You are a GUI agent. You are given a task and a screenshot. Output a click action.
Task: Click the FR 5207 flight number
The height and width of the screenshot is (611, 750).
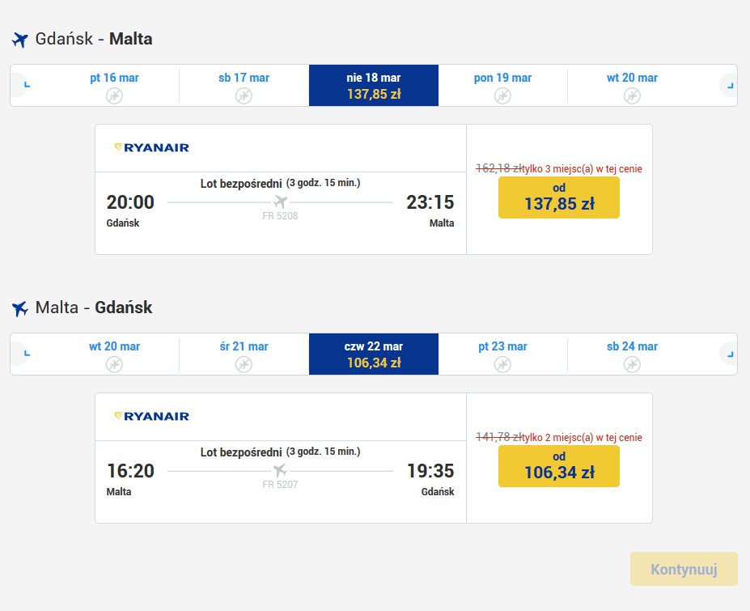click(x=280, y=485)
